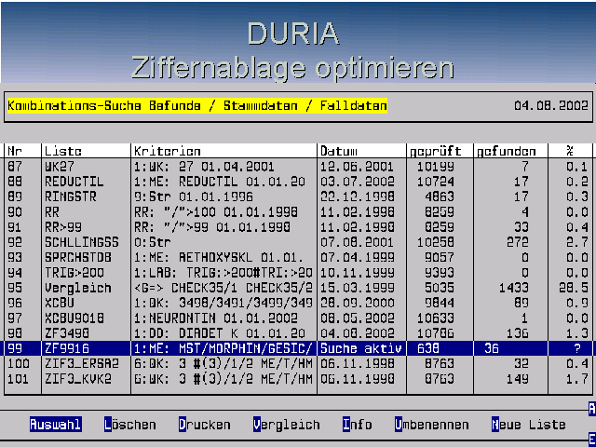Click criteria 1:NEURONTIN 01.01.2002
Screen dimensions: 596x447
pyautogui.click(x=215, y=318)
